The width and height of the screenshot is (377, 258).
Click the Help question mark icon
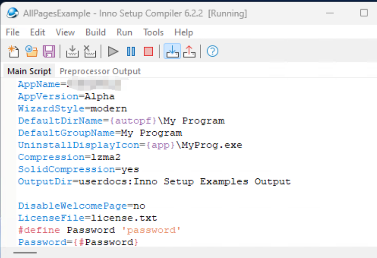coord(212,51)
